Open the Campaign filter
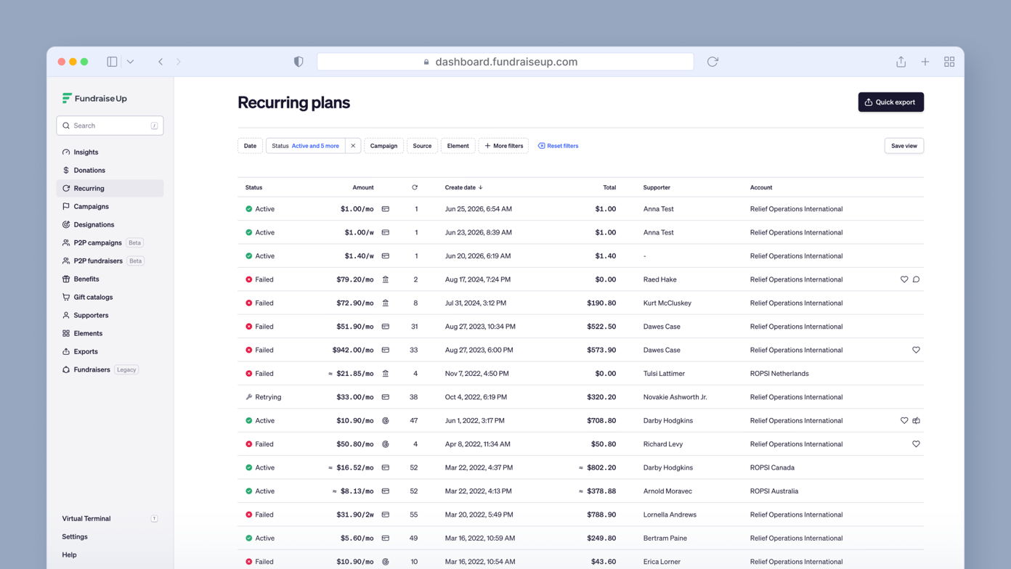The image size is (1011, 569). [383, 146]
